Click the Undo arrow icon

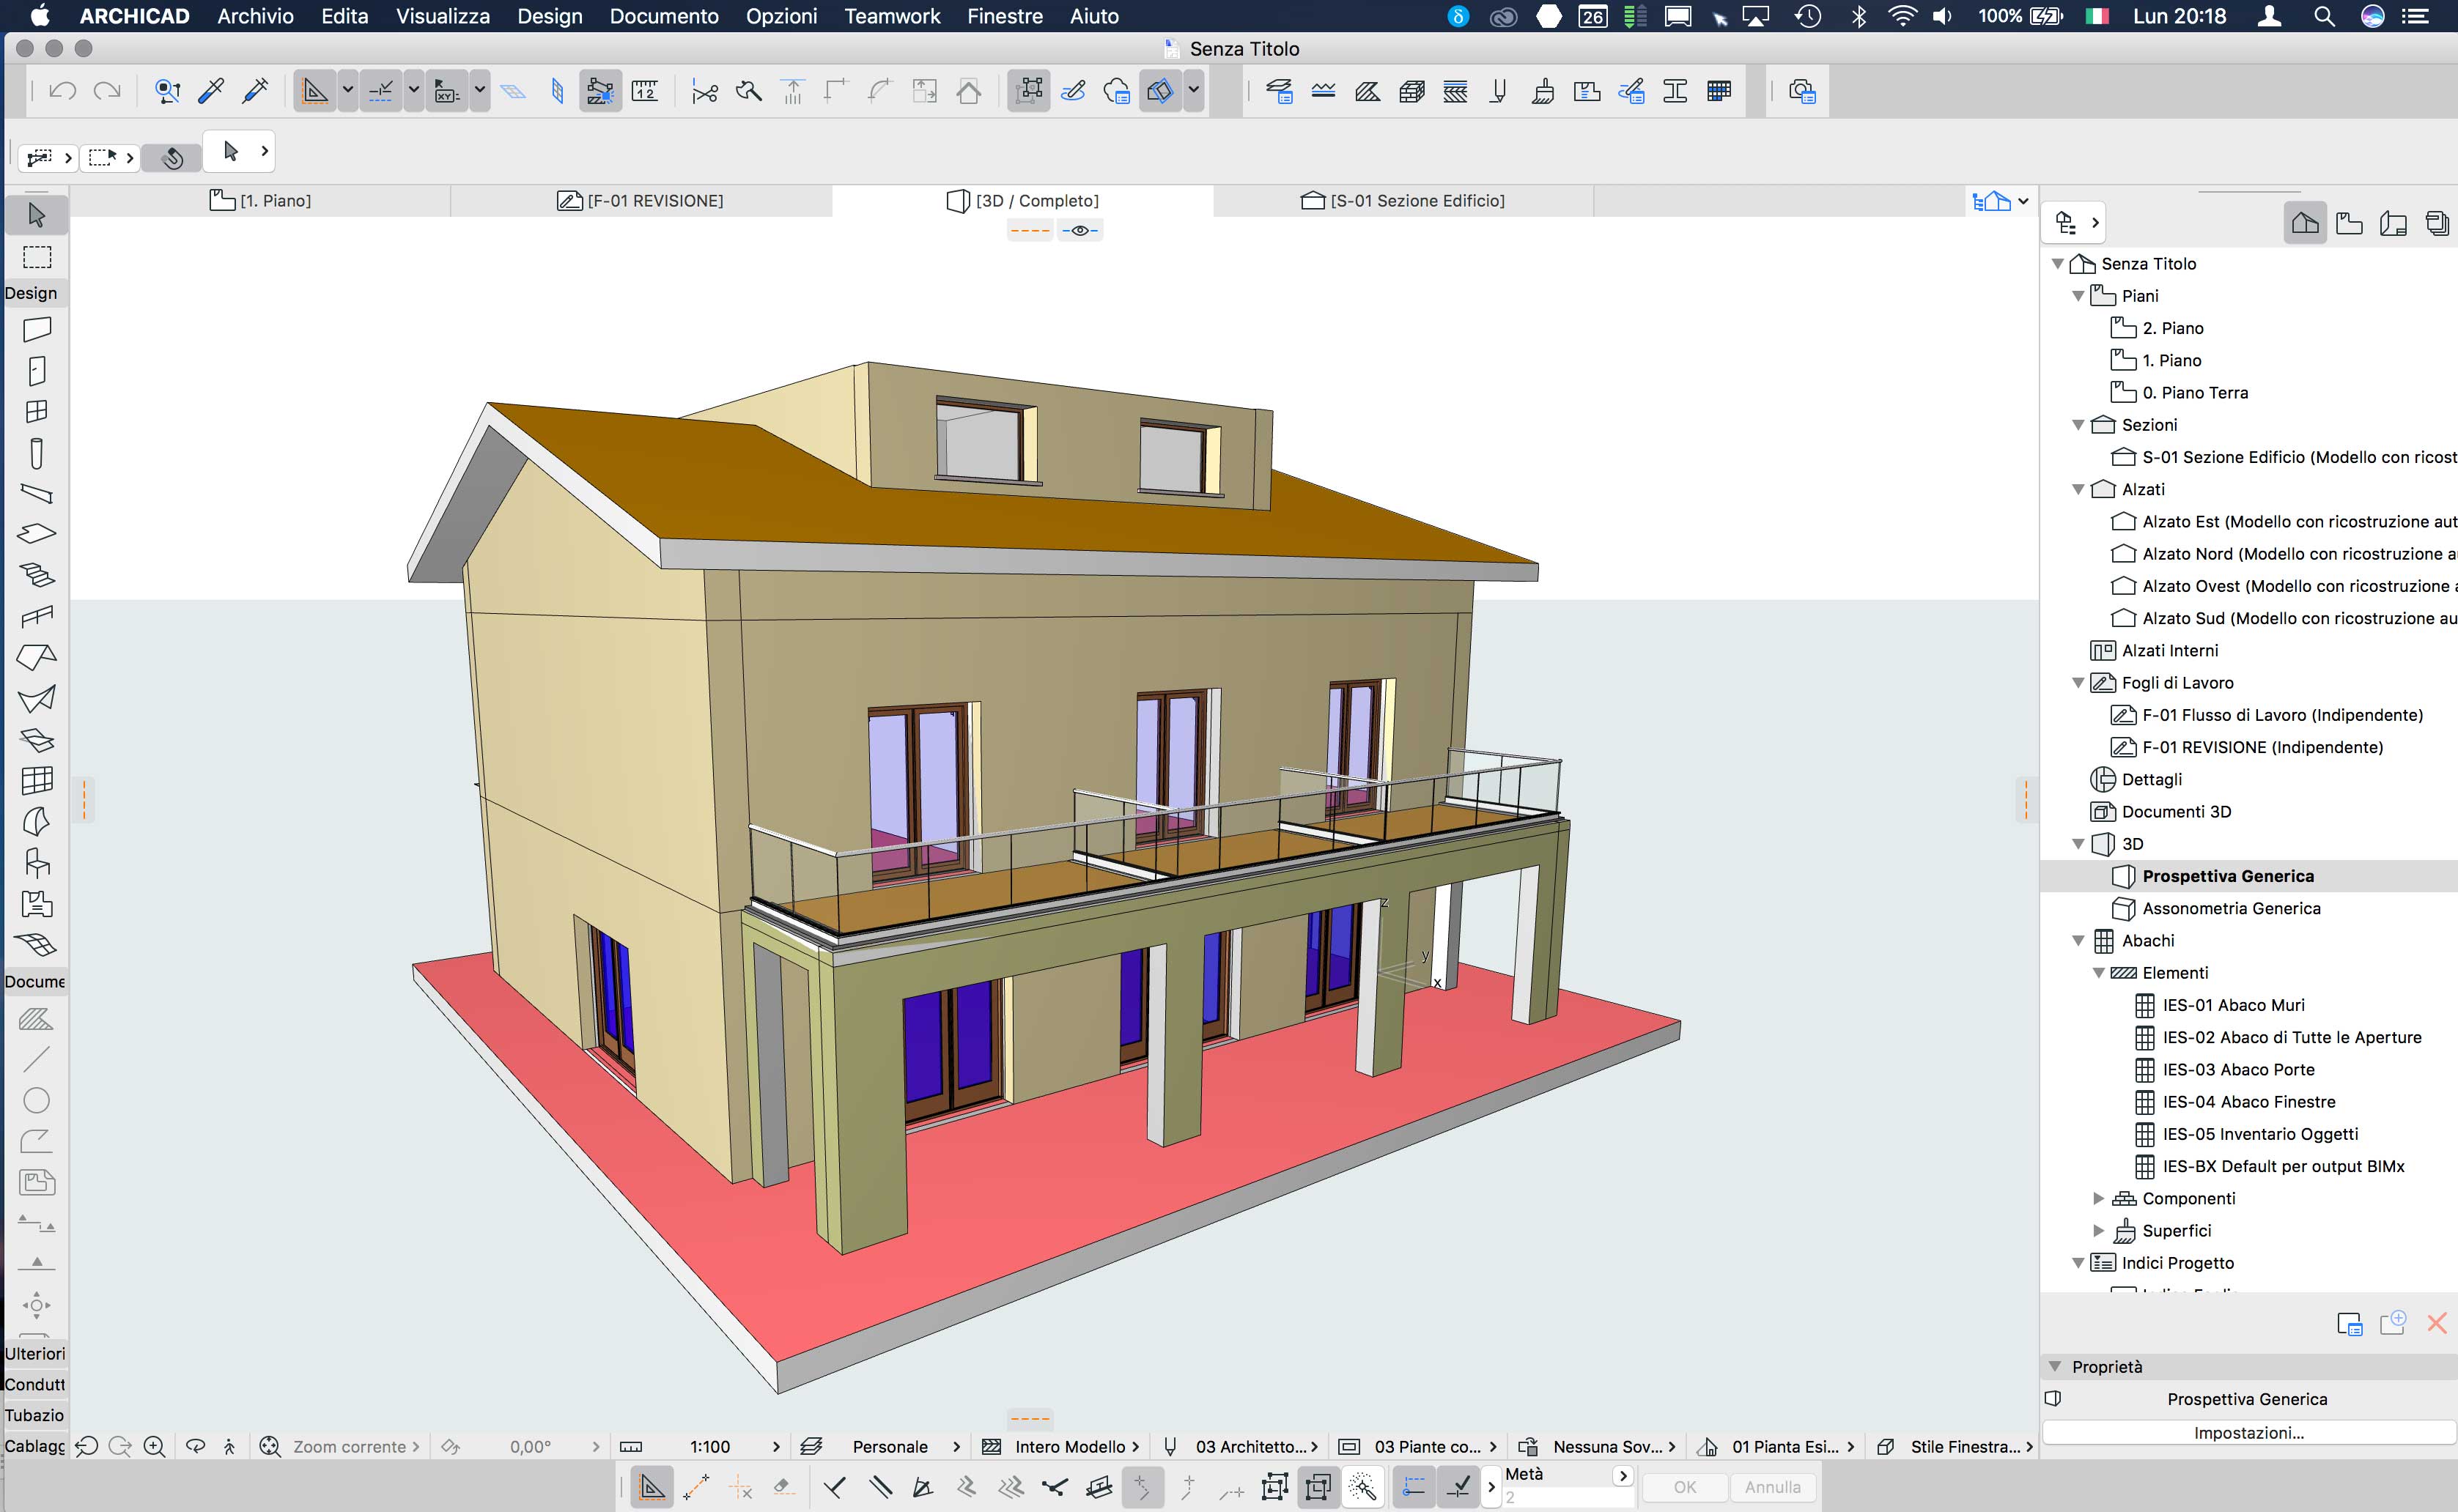point(62,91)
